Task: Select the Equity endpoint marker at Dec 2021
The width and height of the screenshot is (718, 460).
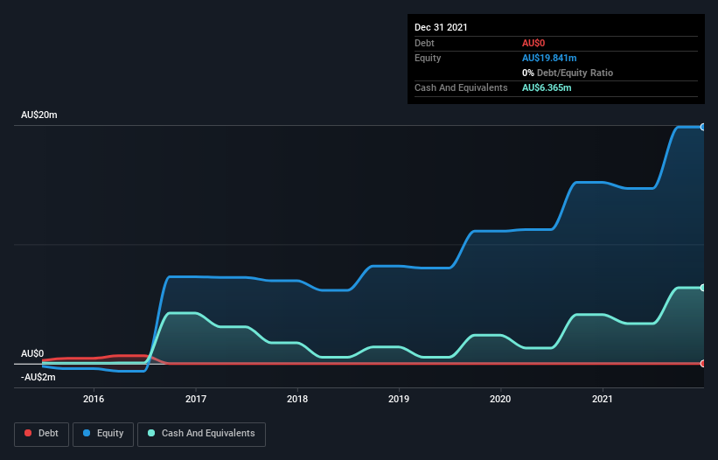Action: 703,127
